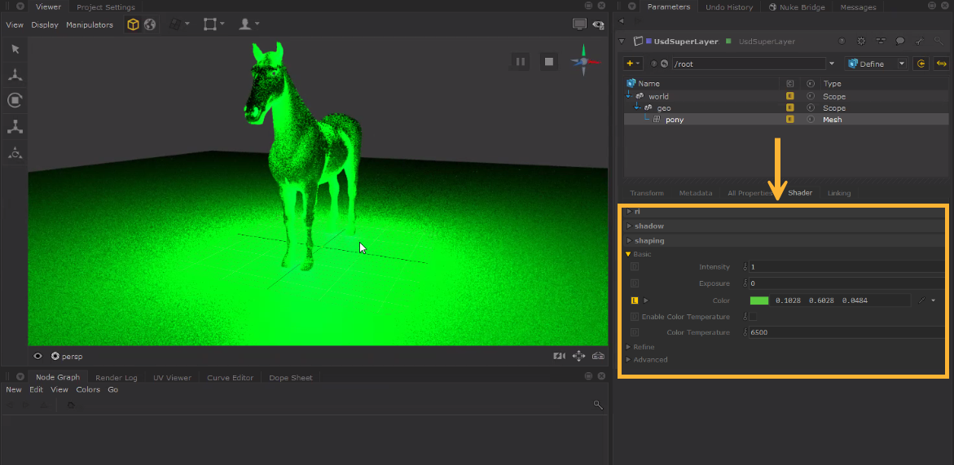Screen dimensions: 954x465
Task: Expand the shadow parameter group
Action: 648,226
